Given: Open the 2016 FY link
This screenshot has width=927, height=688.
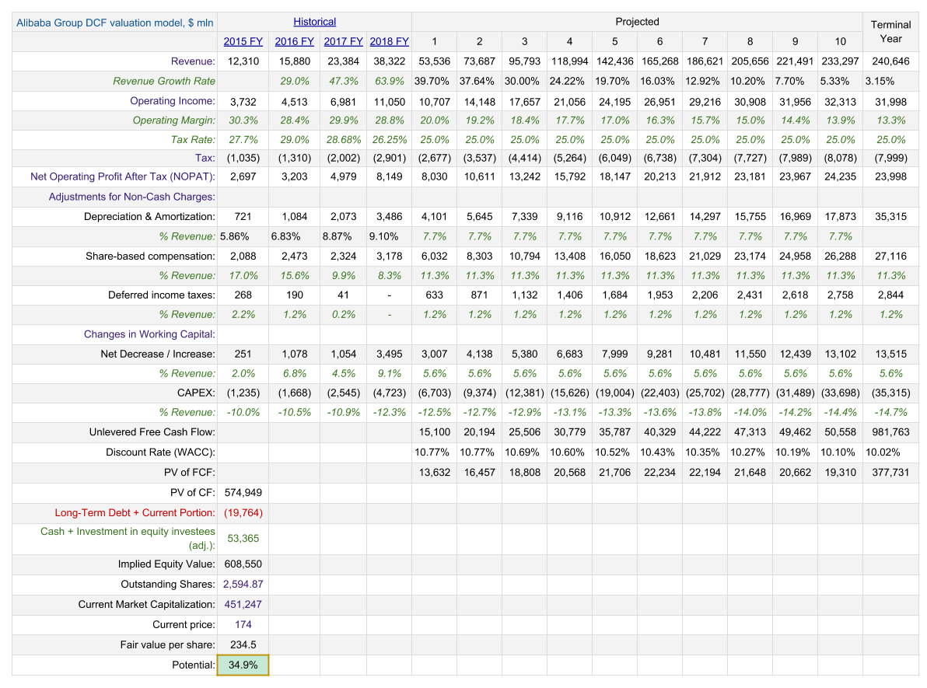Looking at the screenshot, I should click(x=294, y=42).
